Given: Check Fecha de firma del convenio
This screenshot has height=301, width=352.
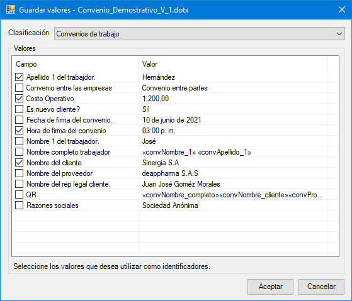Looking at the screenshot, I should pos(19,120).
